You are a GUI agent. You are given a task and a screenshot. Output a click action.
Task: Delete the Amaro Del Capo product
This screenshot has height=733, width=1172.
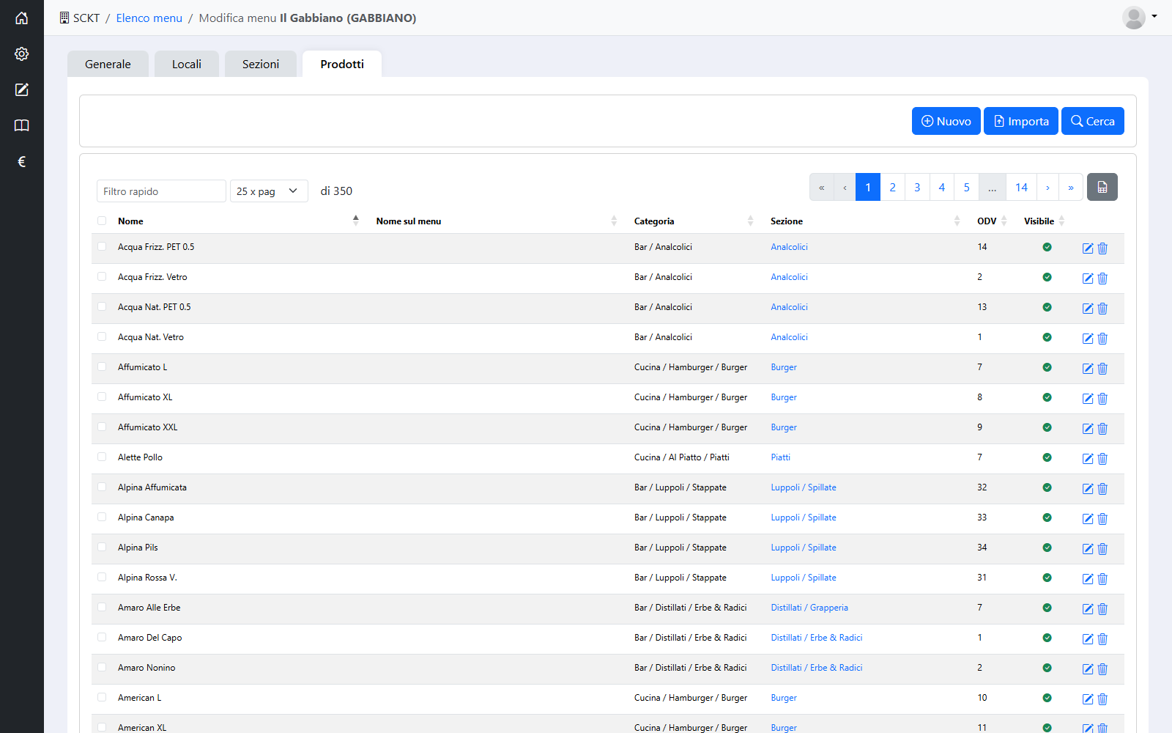pyautogui.click(x=1102, y=639)
